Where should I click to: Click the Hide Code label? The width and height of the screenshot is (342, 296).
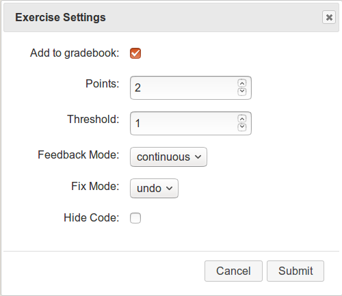tap(92, 217)
